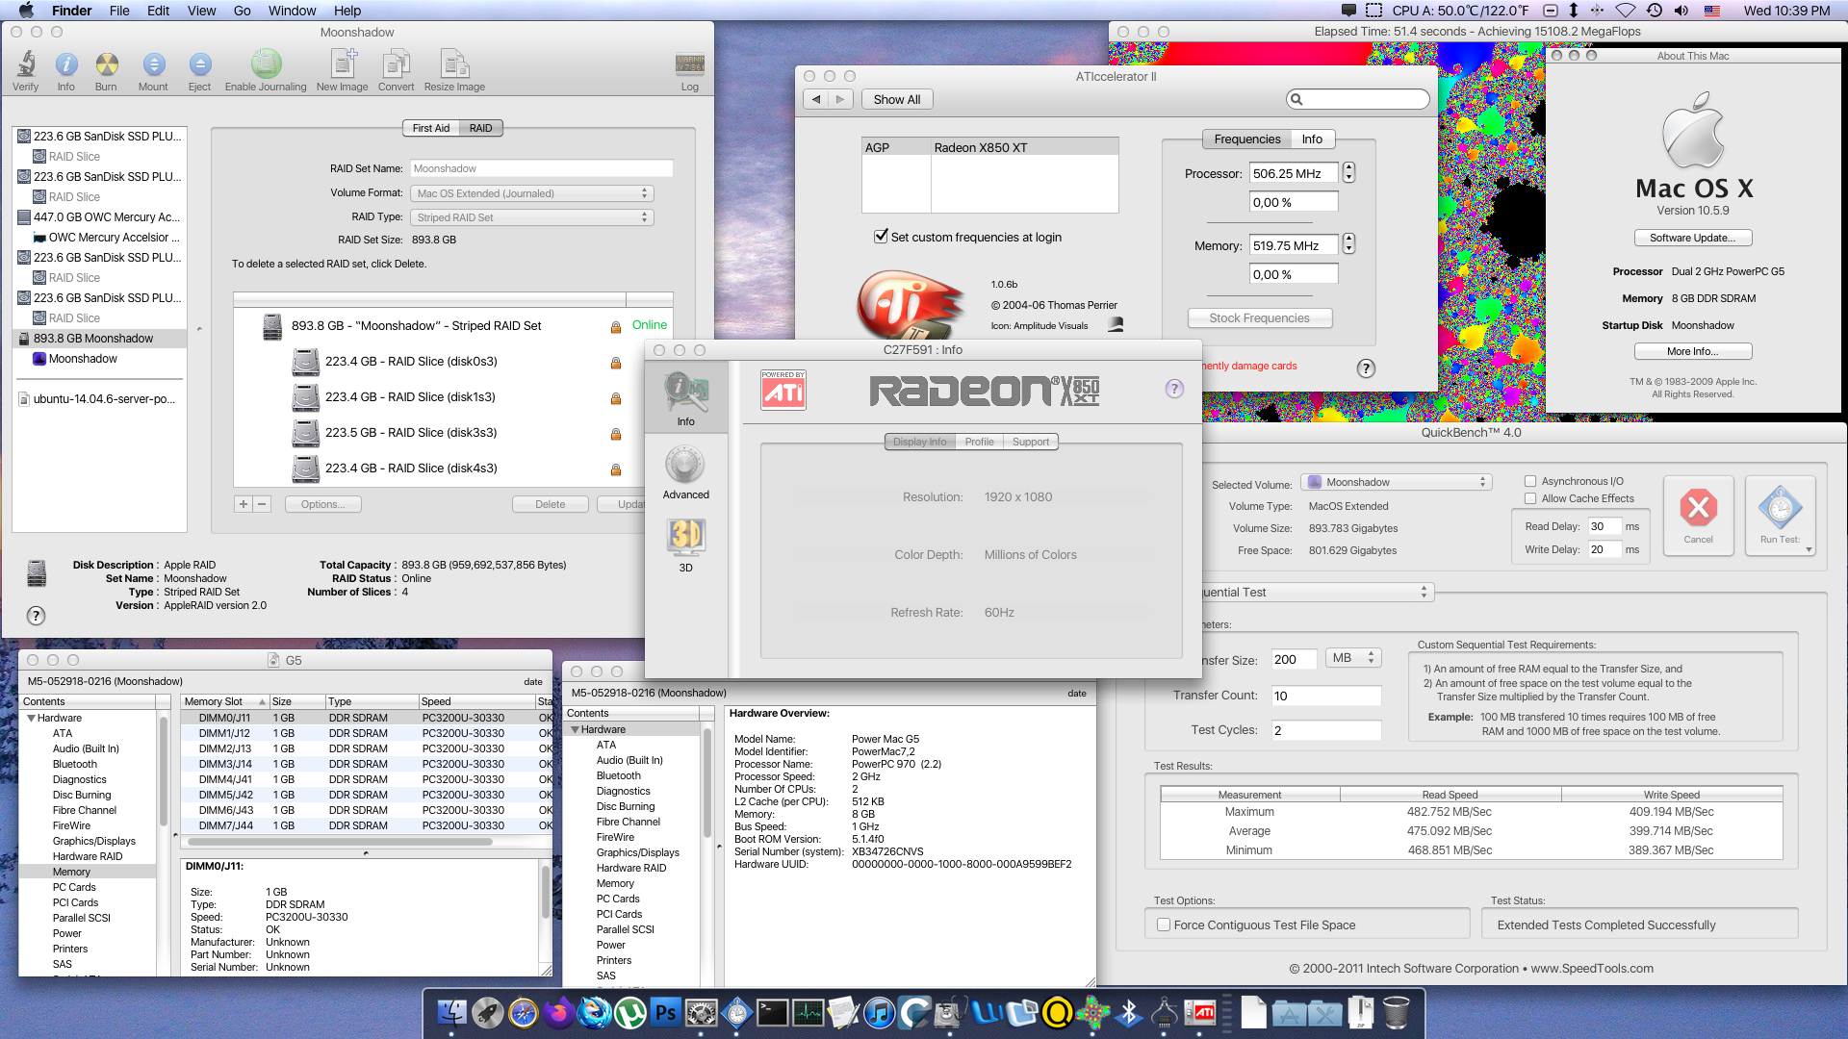Open the 3D settings icon
The width and height of the screenshot is (1848, 1039).
[685, 539]
